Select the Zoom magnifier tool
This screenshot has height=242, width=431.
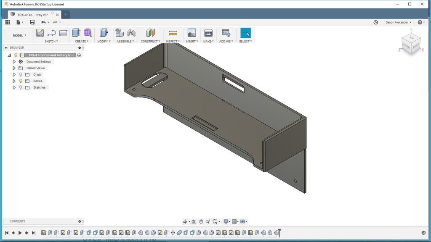pyautogui.click(x=208, y=222)
